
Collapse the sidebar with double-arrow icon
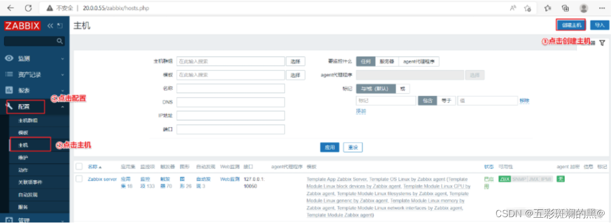50,26
